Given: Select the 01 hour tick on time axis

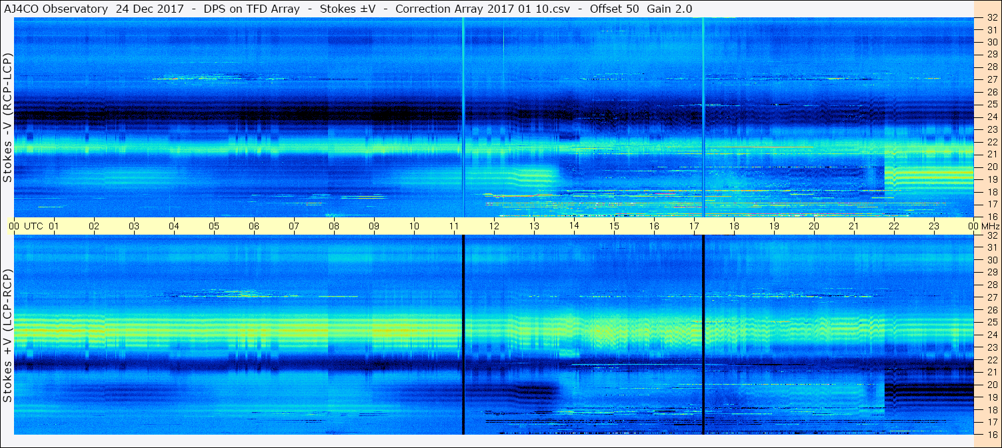Looking at the screenshot, I should coord(54,226).
